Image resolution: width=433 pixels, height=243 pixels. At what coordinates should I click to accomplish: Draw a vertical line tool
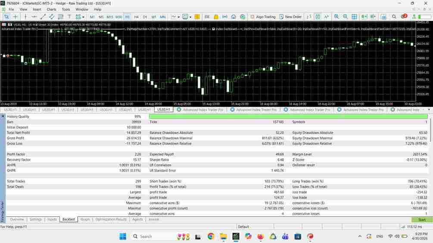tap(25, 17)
